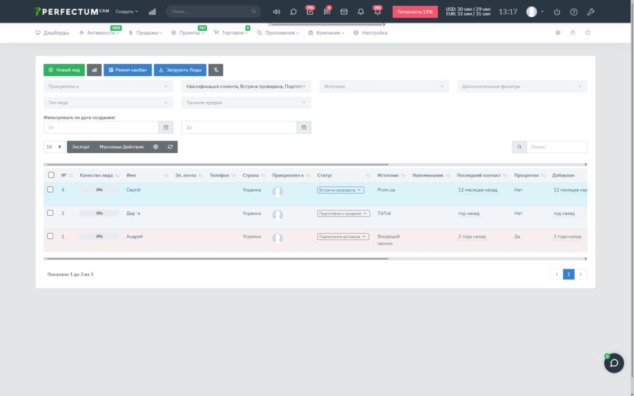Open the mail envelope icon in header
Screen dimensions: 634x396
click(344, 12)
